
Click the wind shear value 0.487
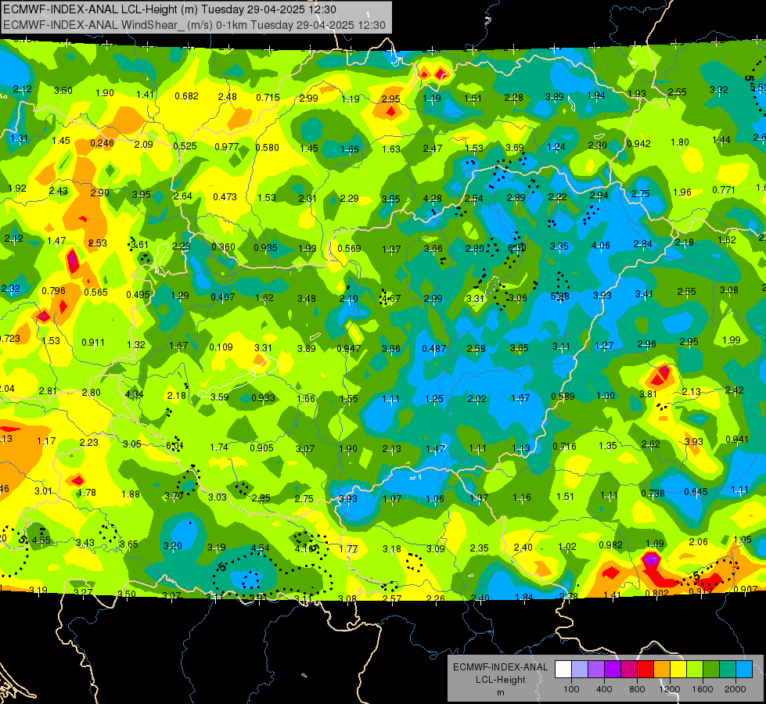433,348
